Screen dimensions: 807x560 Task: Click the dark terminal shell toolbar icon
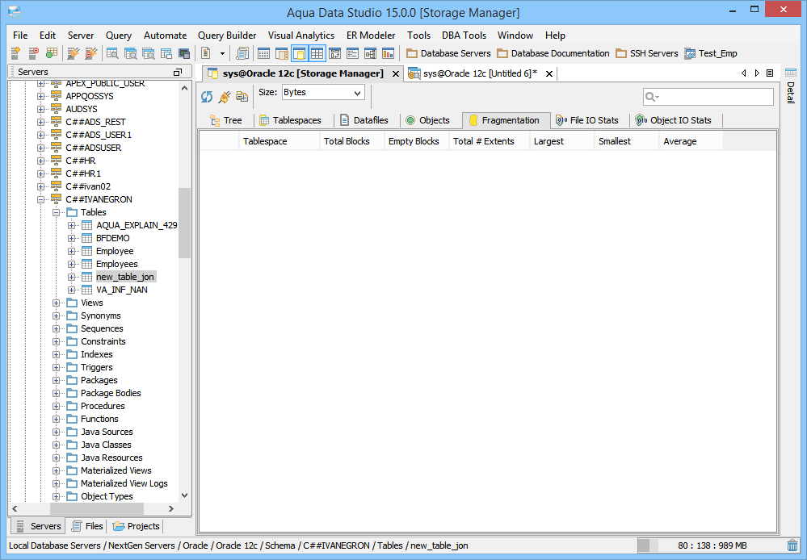183,53
